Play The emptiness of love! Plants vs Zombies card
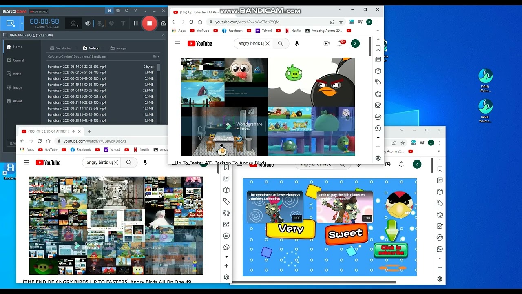522x294 pixels. 274,207
